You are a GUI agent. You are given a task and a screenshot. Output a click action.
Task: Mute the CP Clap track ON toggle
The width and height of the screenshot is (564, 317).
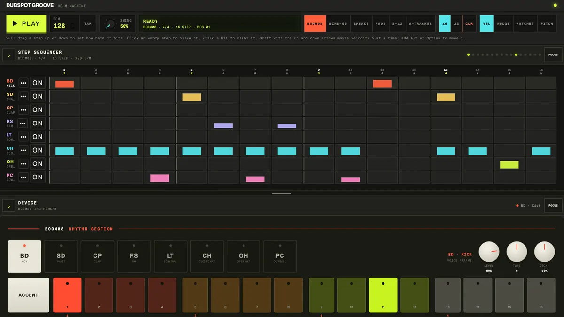(38, 110)
